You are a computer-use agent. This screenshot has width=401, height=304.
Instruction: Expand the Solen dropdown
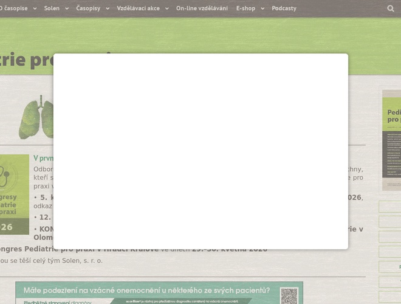pyautogui.click(x=55, y=9)
